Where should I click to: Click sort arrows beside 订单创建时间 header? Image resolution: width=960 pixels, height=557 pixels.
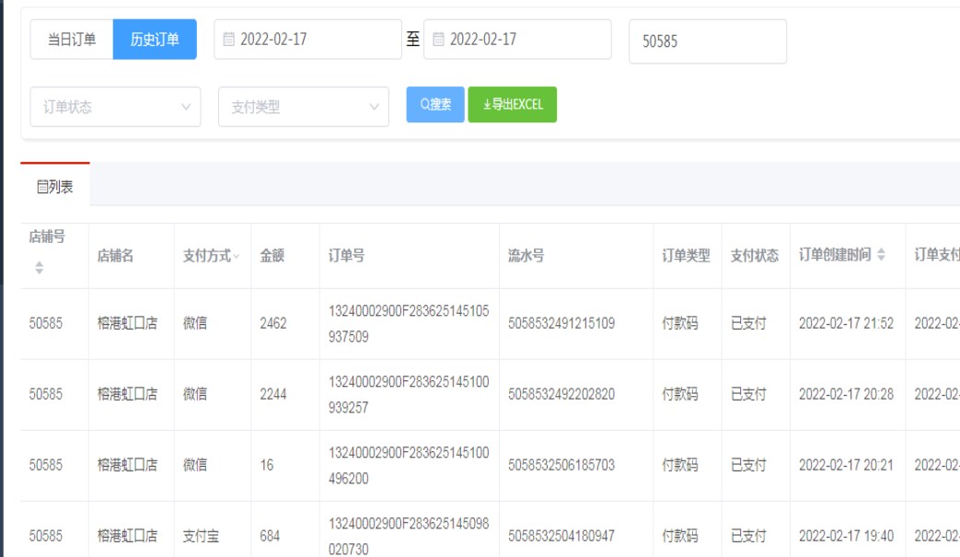pos(881,255)
